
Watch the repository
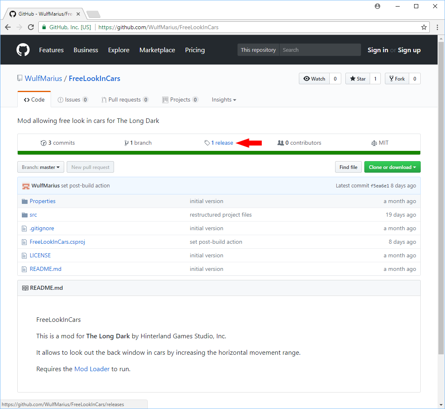pyautogui.click(x=314, y=79)
